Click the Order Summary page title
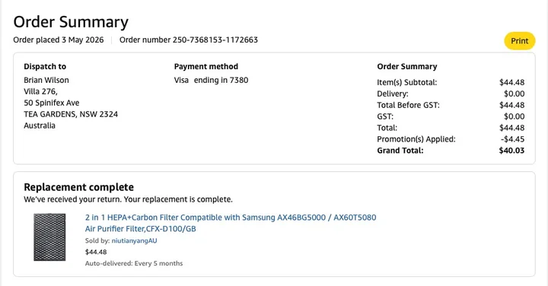548x286 pixels. (71, 21)
